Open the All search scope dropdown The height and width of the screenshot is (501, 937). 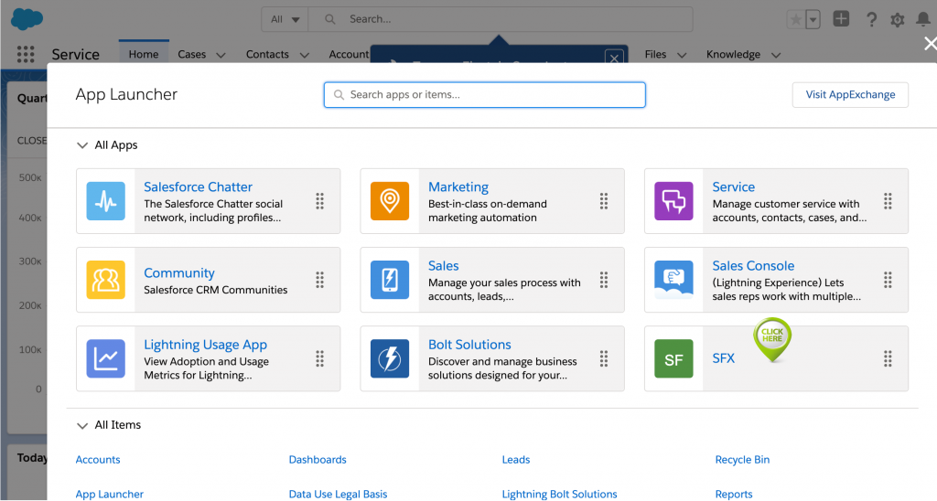(x=285, y=19)
